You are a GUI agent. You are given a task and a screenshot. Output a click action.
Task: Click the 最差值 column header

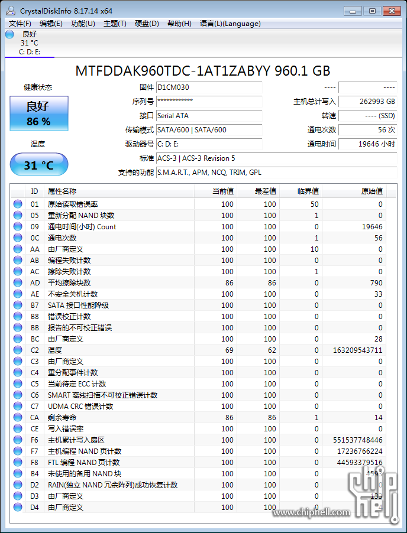click(x=258, y=191)
